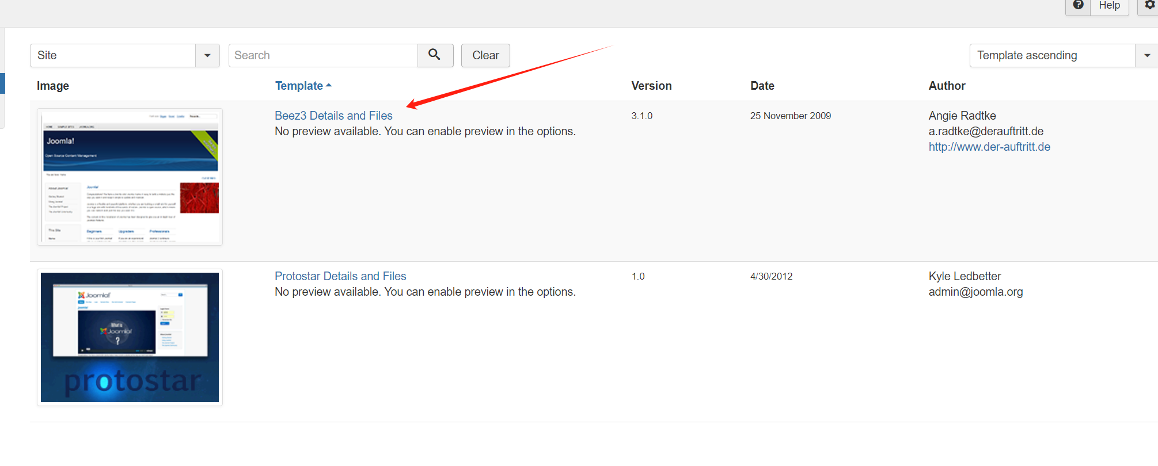Click the Template sort ascending arrow

pos(329,86)
